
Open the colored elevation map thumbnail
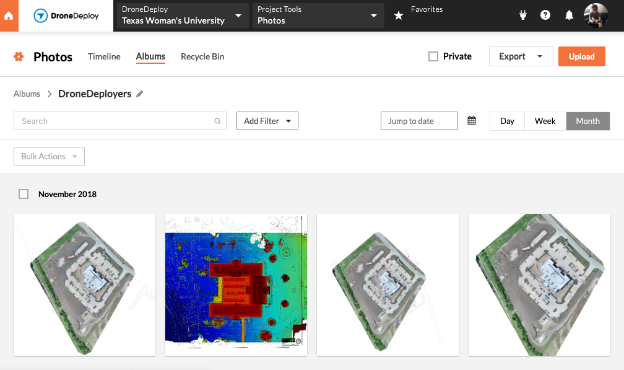(x=236, y=284)
